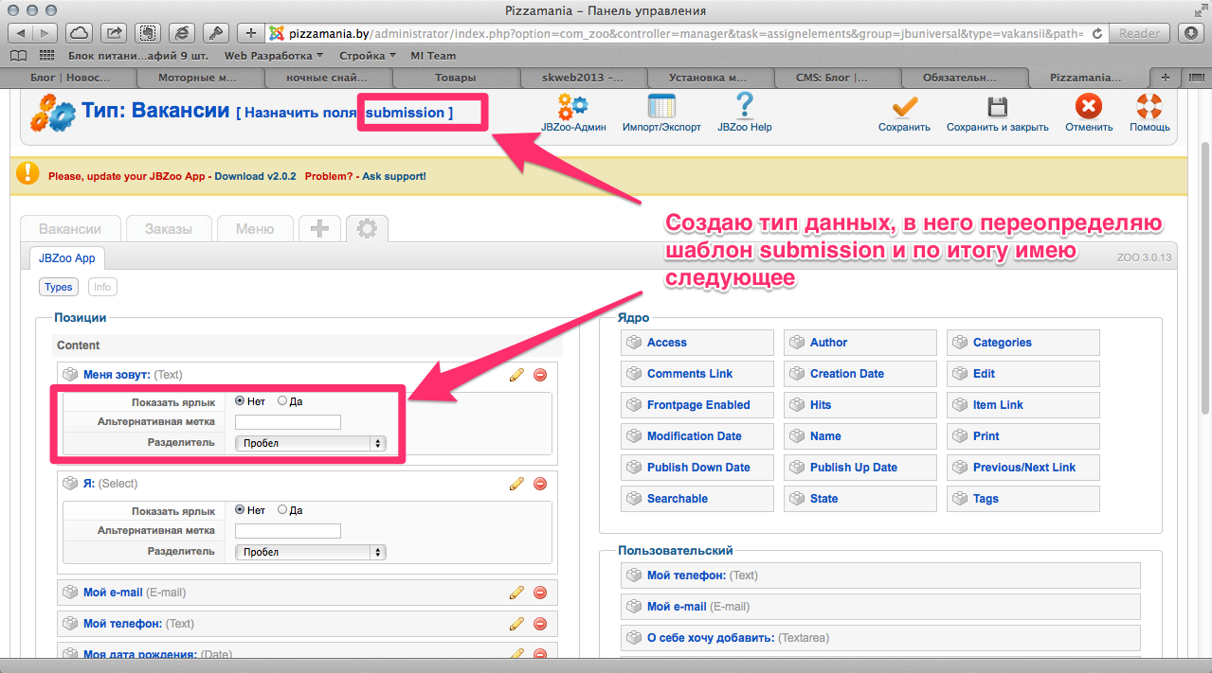Open the Help (Помощь) lifebuoy icon
The image size is (1212, 673).
1149,106
